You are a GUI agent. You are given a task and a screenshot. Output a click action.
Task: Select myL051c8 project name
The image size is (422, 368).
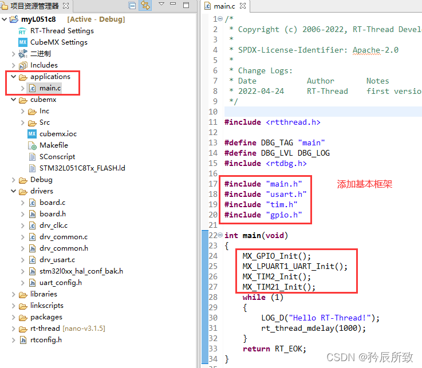coord(38,19)
